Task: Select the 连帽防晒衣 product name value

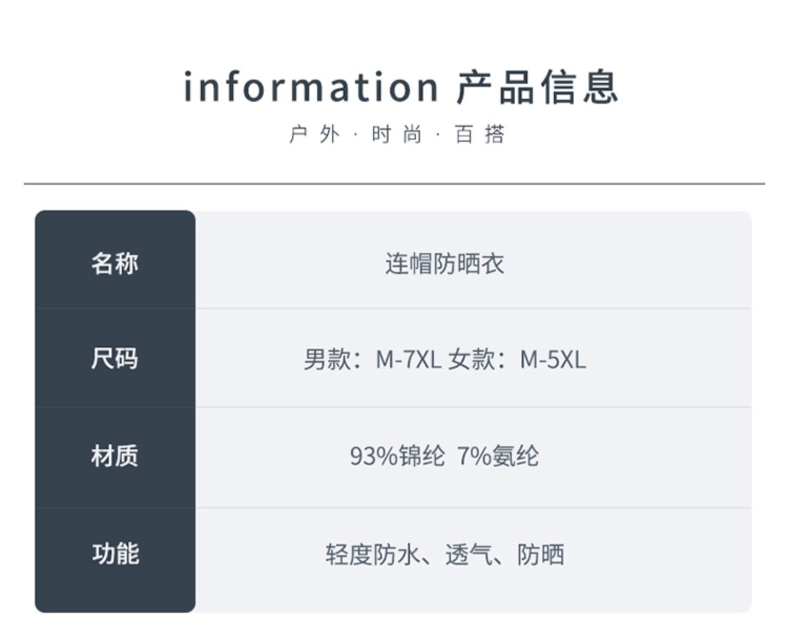Action: (x=444, y=263)
